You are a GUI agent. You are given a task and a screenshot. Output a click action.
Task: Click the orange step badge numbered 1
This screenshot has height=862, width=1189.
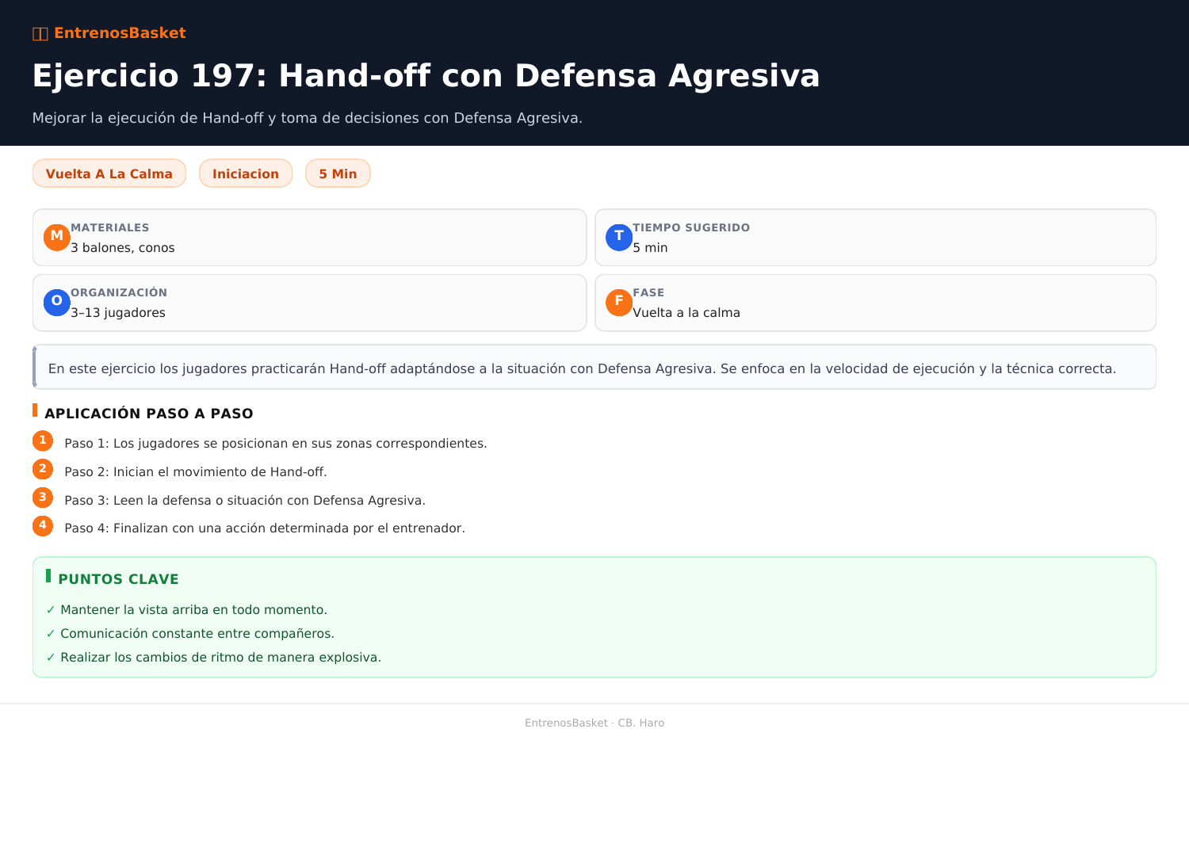(x=43, y=441)
